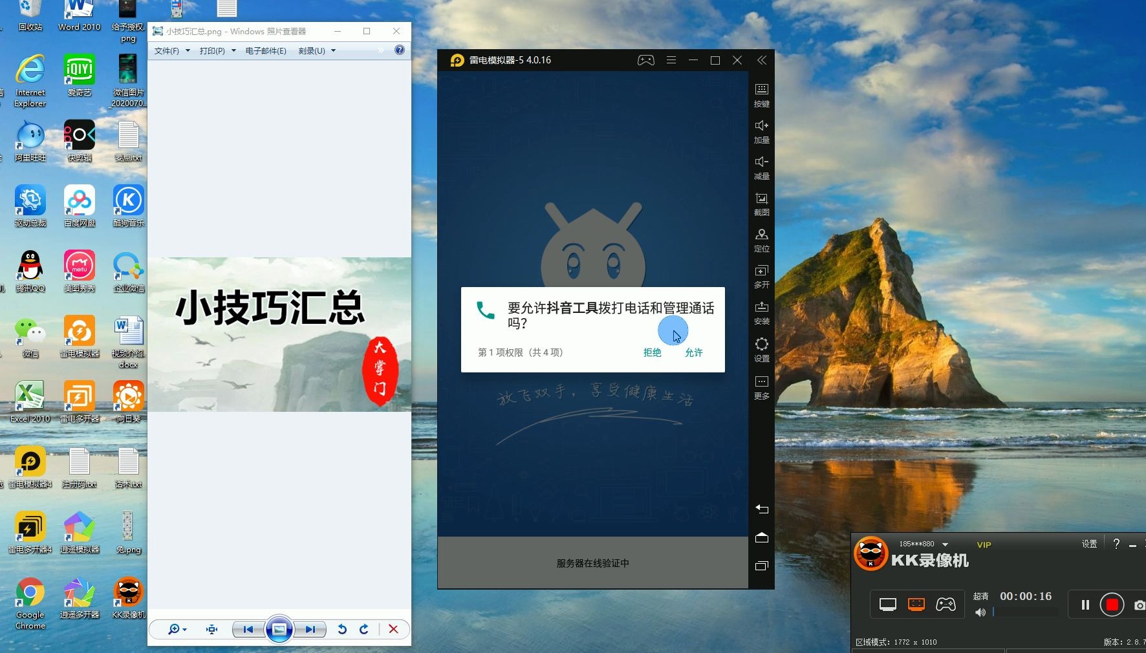Click the gamepad icon in the emulator title bar

point(645,60)
